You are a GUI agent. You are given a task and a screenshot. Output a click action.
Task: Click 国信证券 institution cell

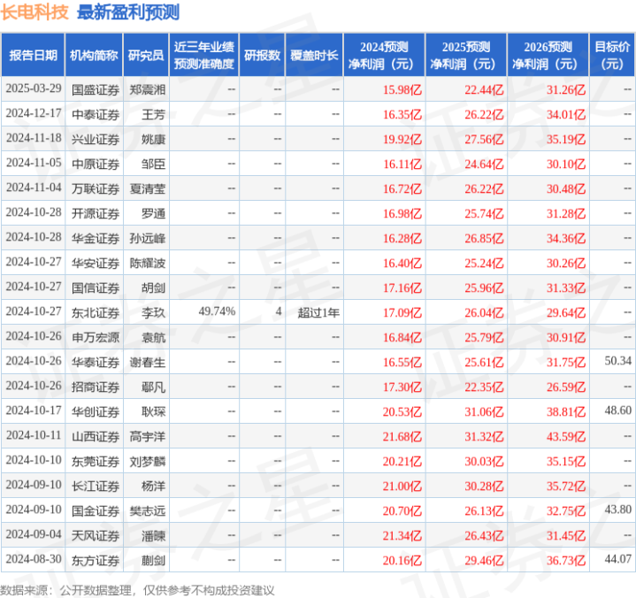(96, 288)
